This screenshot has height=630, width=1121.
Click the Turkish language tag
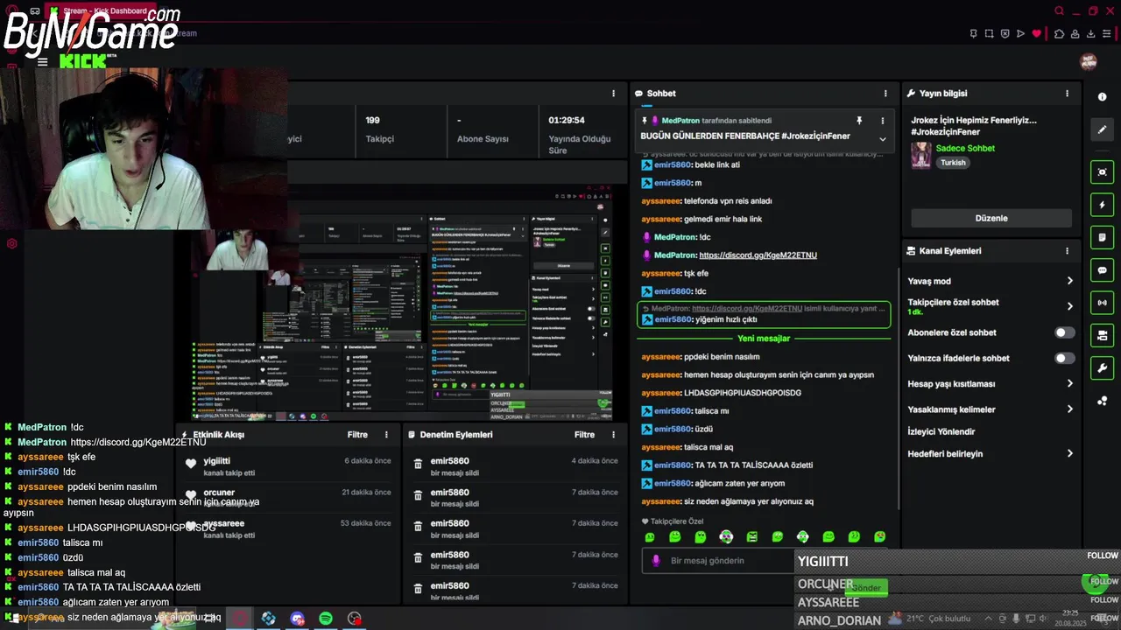click(x=953, y=163)
